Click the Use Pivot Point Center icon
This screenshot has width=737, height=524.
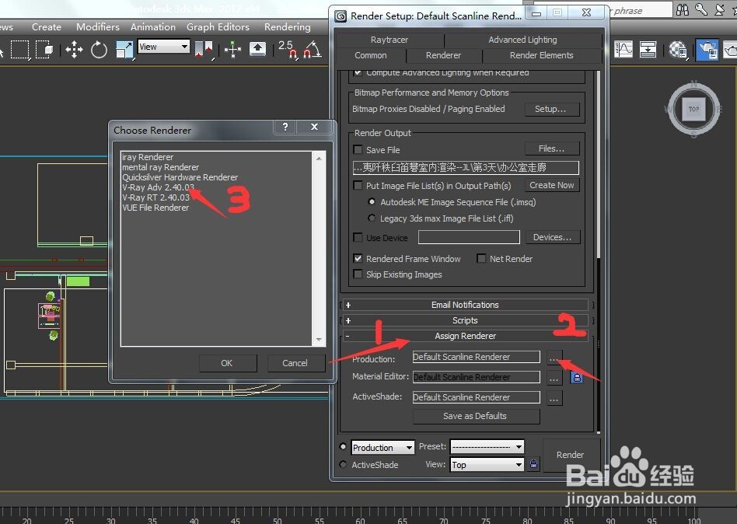(204, 49)
